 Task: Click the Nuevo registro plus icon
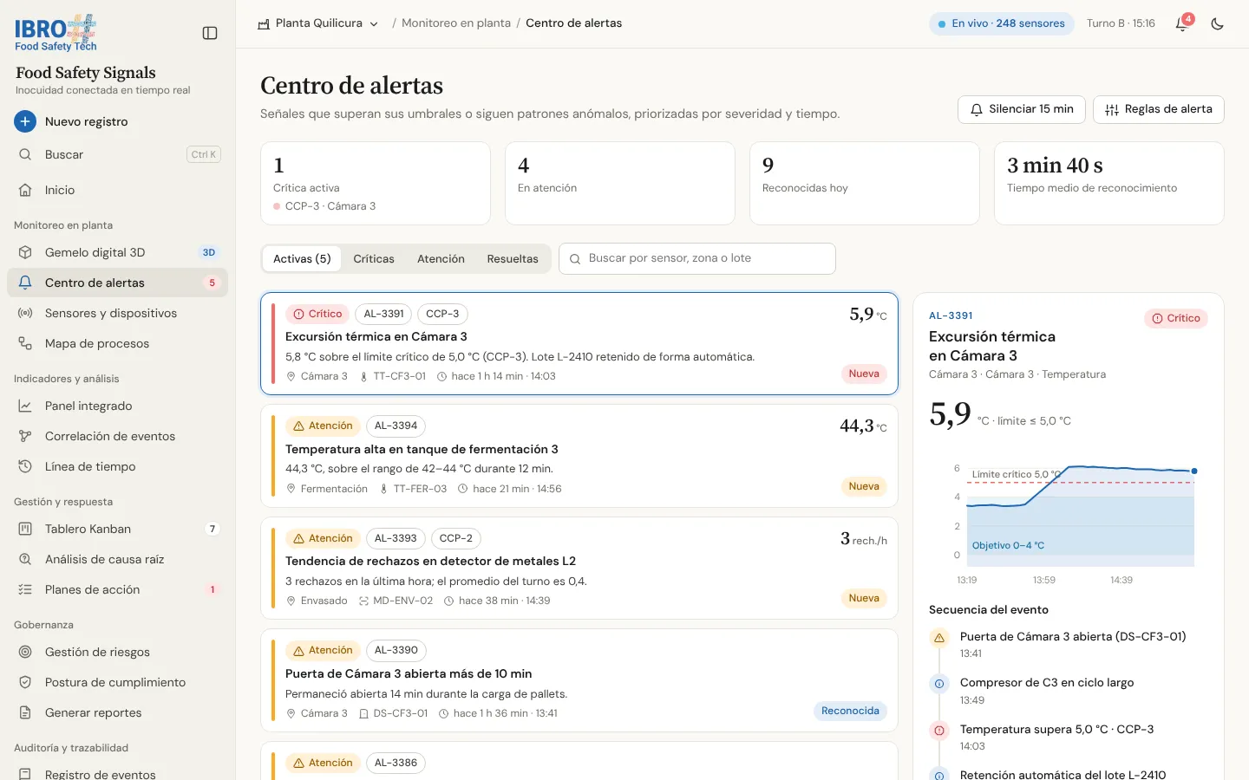(25, 121)
